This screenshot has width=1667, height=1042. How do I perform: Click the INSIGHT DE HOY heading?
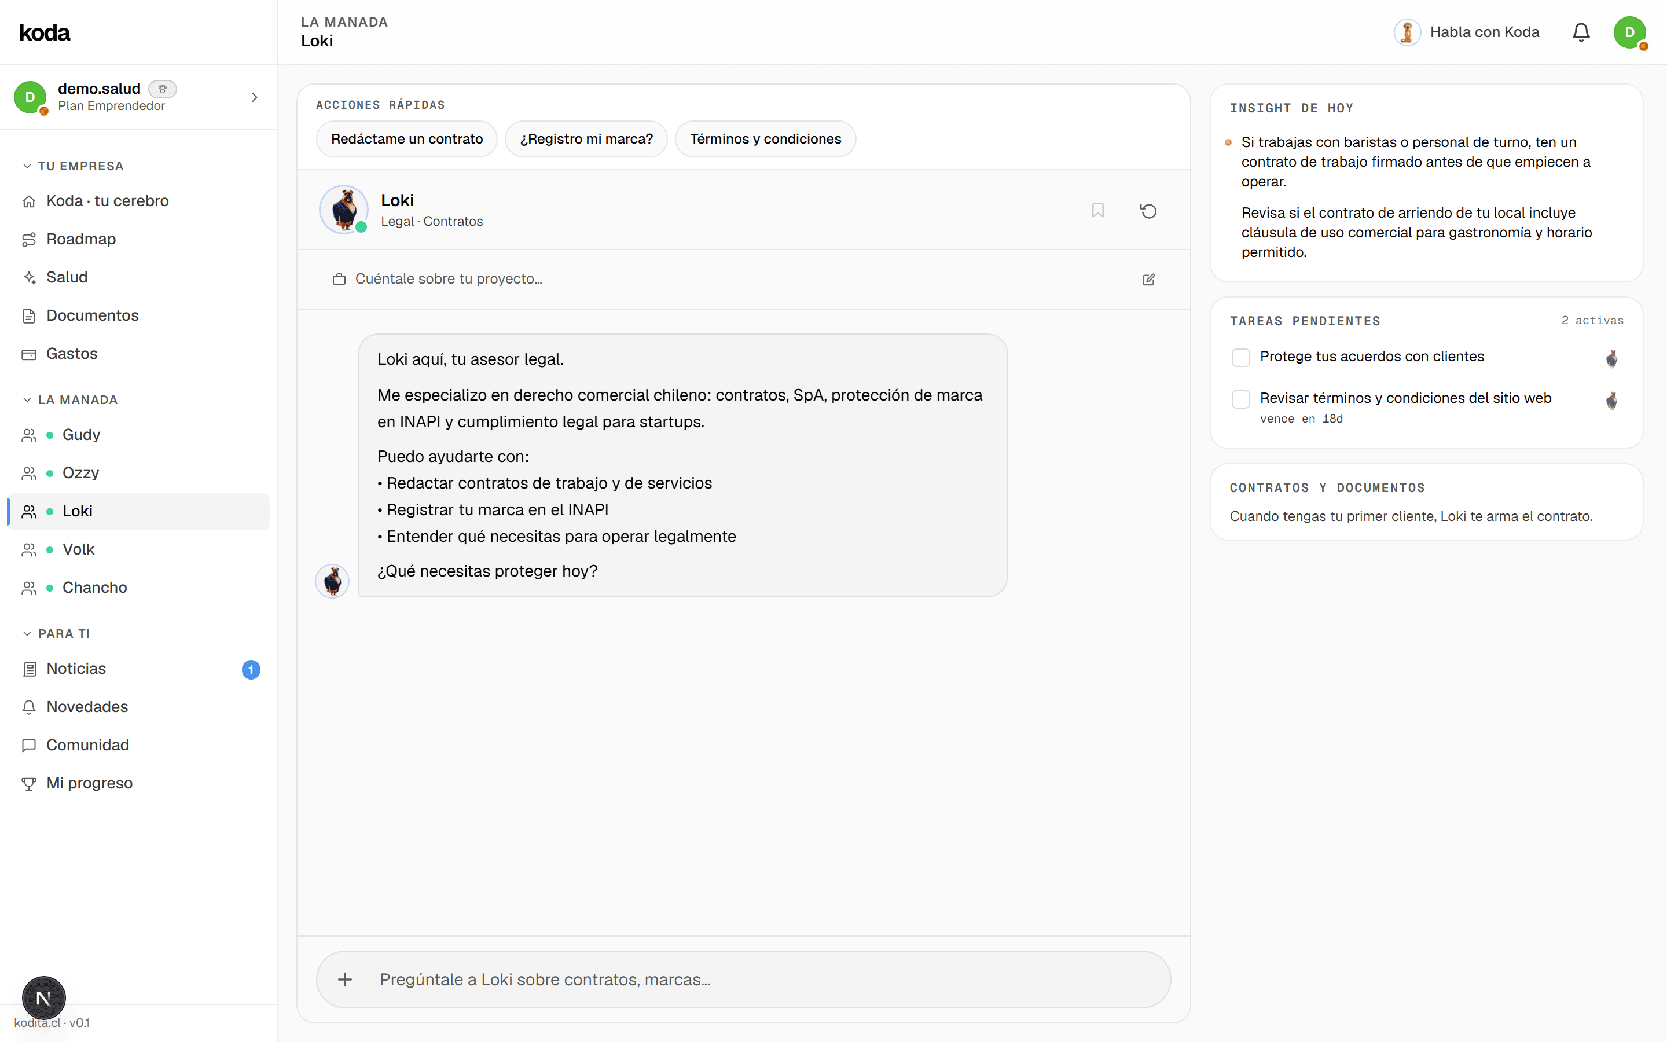(x=1291, y=108)
